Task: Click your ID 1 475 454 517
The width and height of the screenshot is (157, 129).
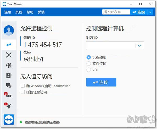Action: (43, 45)
